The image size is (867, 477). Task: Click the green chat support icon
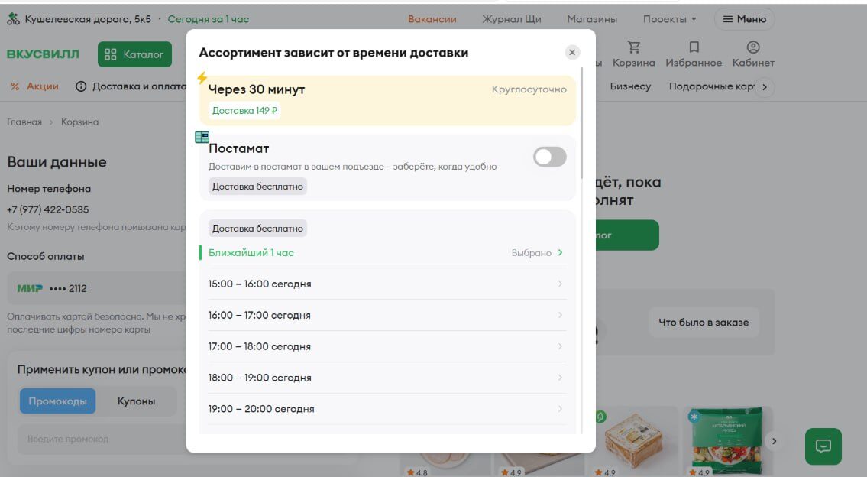click(x=823, y=446)
